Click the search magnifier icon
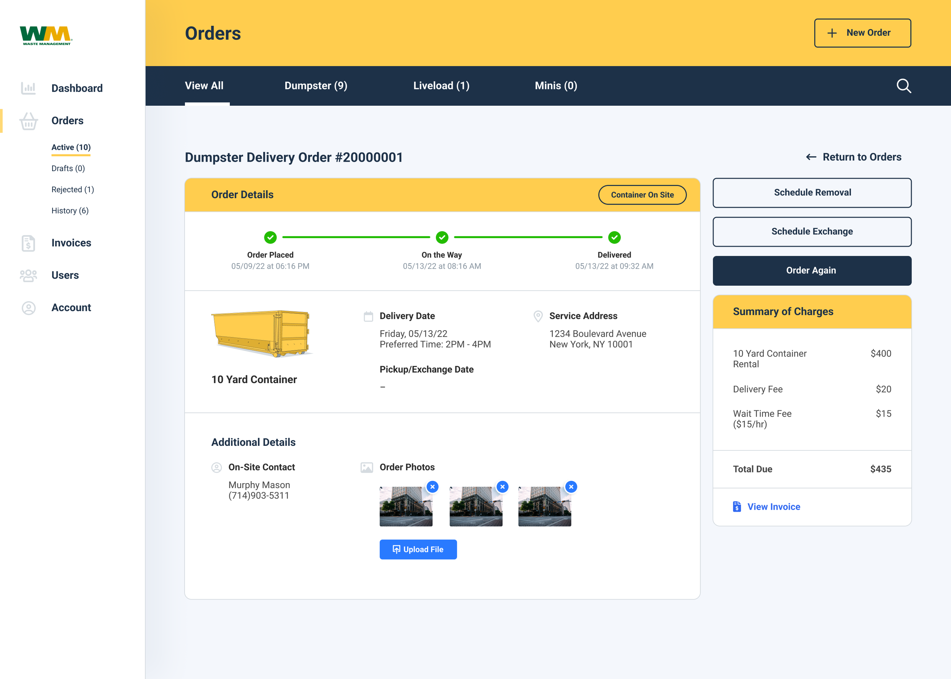 903,86
